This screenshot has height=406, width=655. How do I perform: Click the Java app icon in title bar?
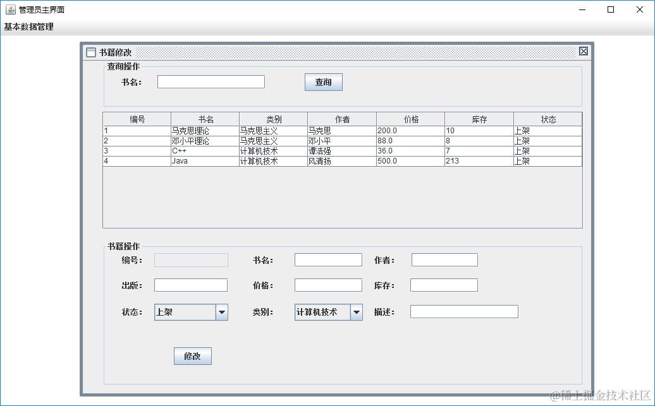coord(11,9)
